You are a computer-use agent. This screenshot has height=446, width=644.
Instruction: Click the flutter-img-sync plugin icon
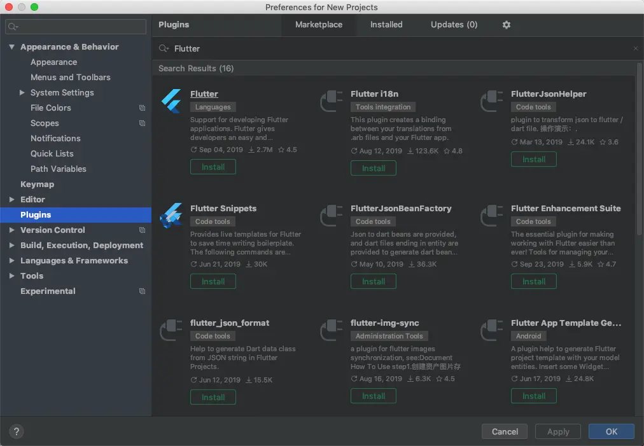332,330
